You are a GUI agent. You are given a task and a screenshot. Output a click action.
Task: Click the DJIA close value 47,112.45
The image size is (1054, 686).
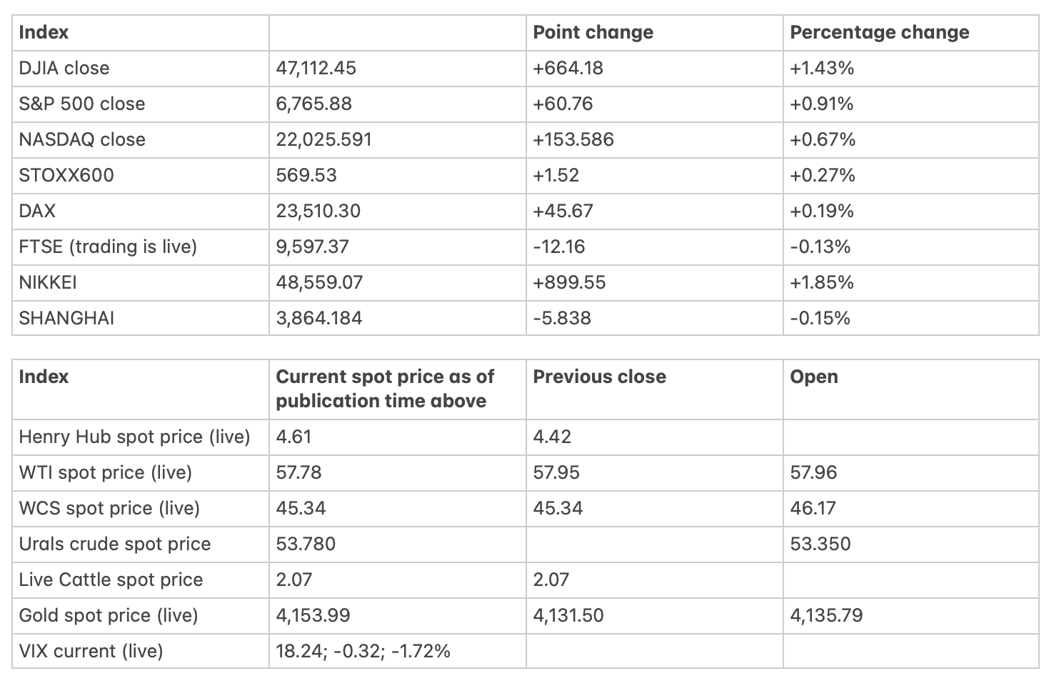pos(316,68)
